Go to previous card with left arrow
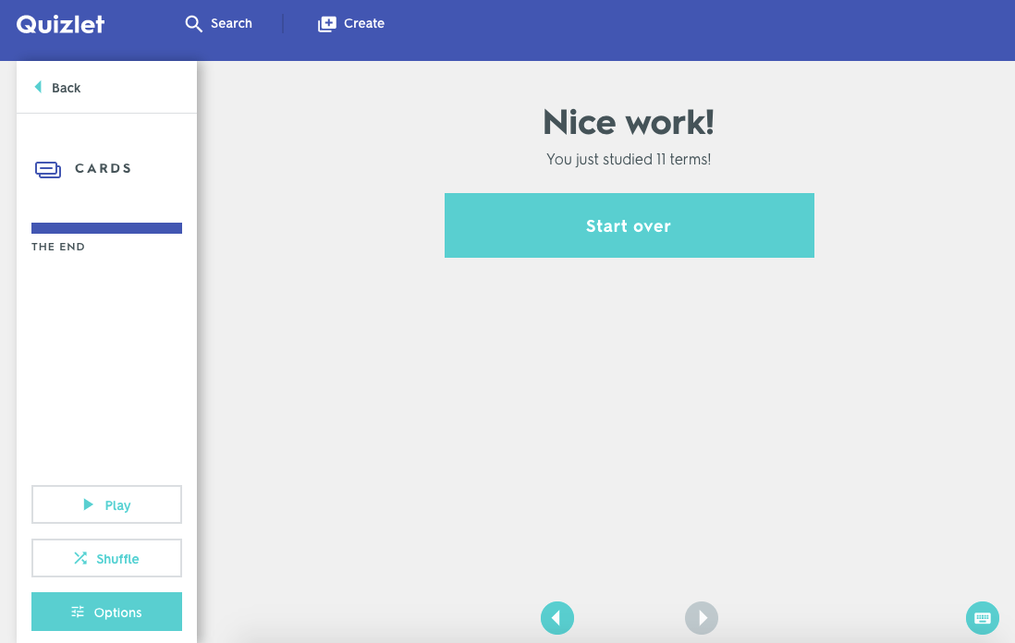The width and height of the screenshot is (1015, 643). tap(557, 618)
